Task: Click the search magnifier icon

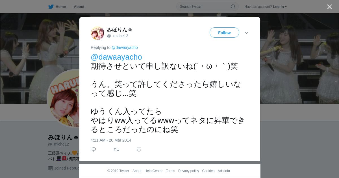Action: tap(233, 6)
